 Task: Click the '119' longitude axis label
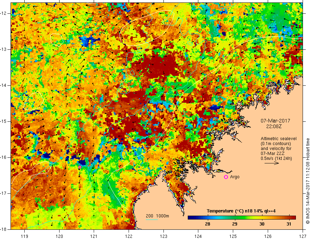coord(25,236)
